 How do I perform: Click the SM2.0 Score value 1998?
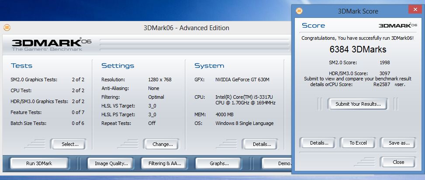point(385,62)
